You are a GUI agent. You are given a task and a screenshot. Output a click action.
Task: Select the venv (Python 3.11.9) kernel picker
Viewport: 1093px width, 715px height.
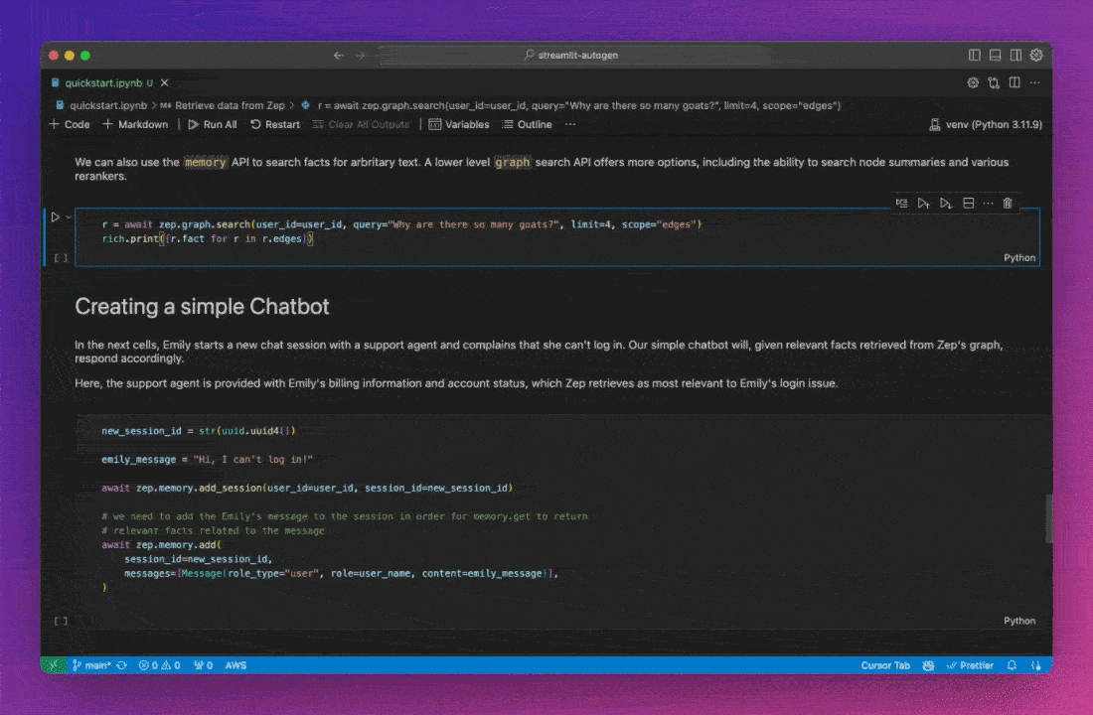985,125
